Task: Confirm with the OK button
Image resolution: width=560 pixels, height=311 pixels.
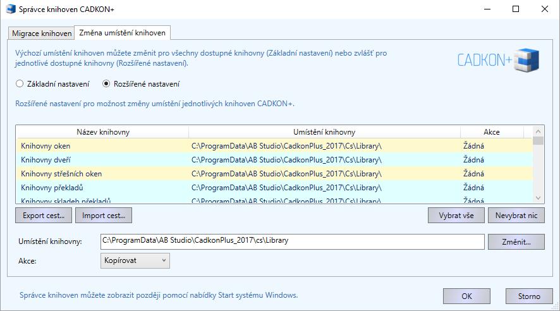Action: pyautogui.click(x=466, y=296)
